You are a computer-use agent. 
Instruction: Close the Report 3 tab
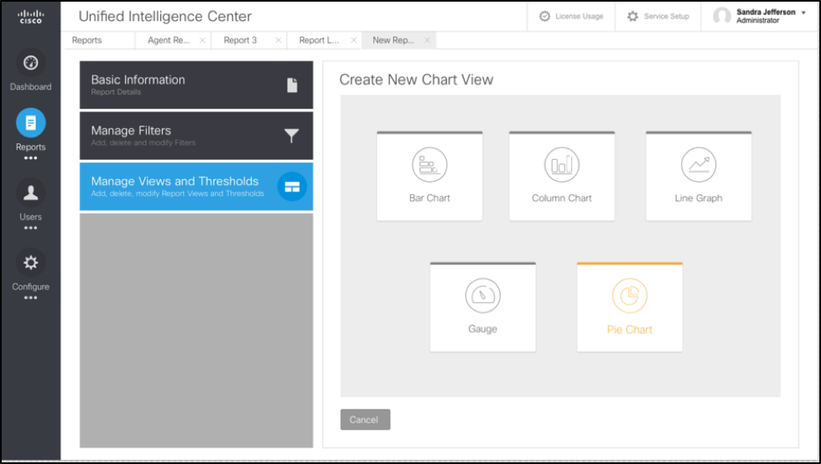(278, 40)
